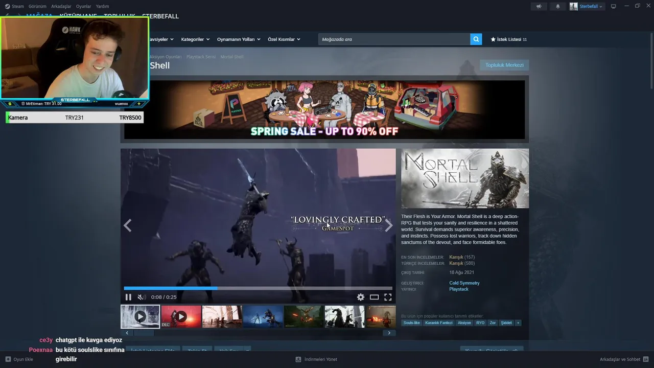Image resolution: width=654 pixels, height=368 pixels.
Task: Unmute the trailer audio
Action: [141, 297]
